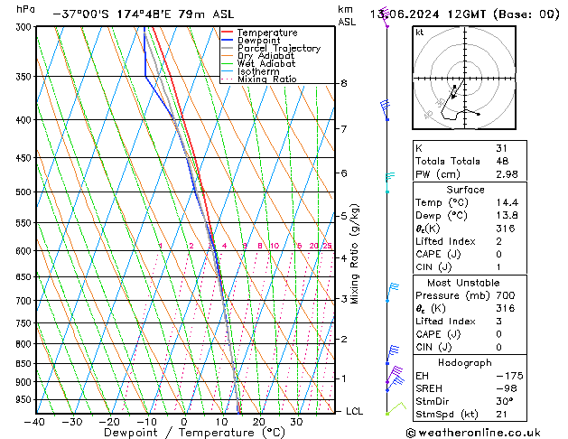This screenshot has height=439, width=568.
Task: Click the light blue Isotherm legend line
Action: [x=228, y=71]
